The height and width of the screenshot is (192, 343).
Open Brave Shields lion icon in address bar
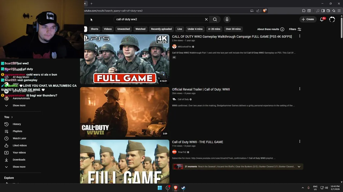click(264, 11)
